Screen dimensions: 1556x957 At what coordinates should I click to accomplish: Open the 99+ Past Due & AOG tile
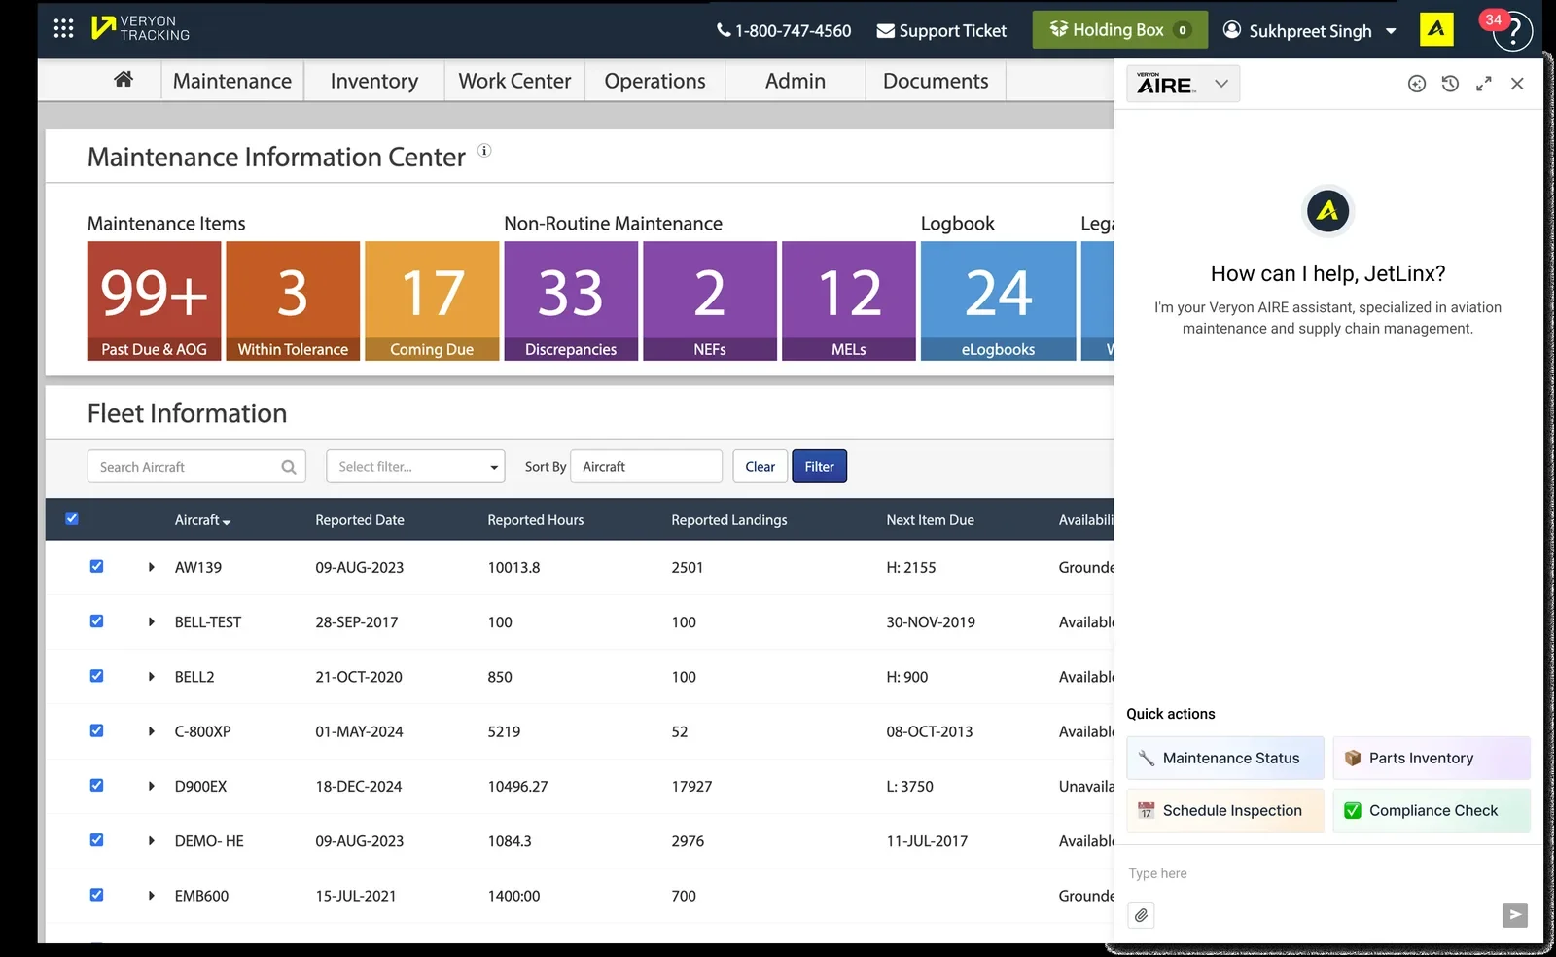tap(155, 301)
